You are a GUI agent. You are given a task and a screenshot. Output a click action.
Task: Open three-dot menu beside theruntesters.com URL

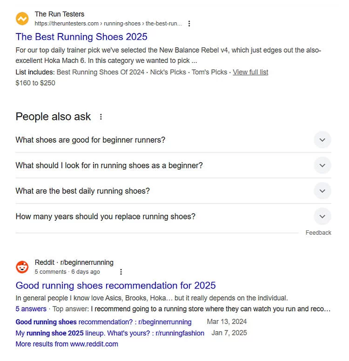coord(189,24)
